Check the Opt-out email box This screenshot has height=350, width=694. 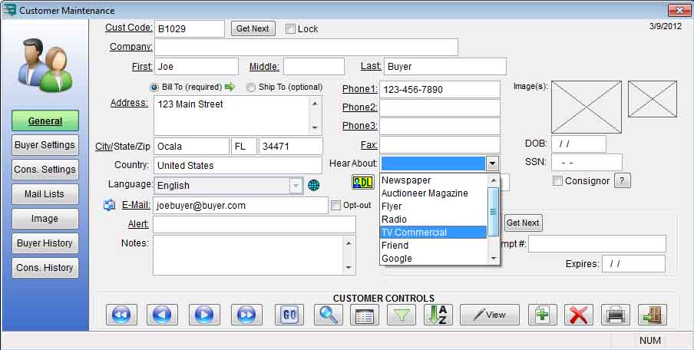coord(335,206)
